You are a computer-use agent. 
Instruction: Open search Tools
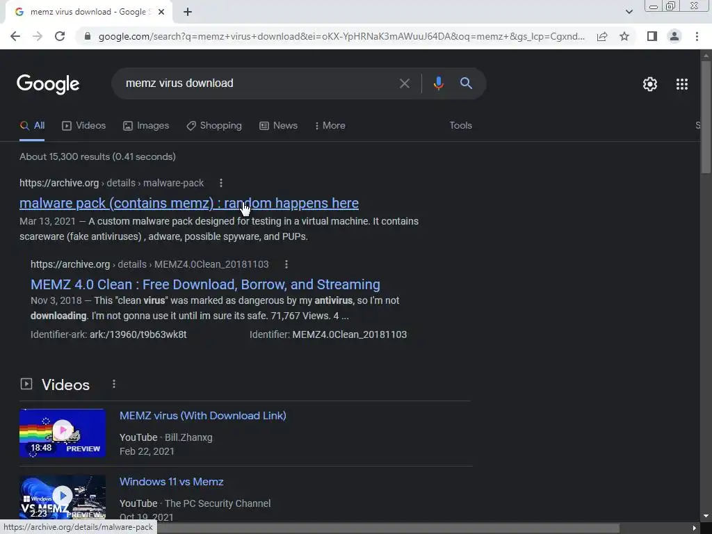point(460,126)
